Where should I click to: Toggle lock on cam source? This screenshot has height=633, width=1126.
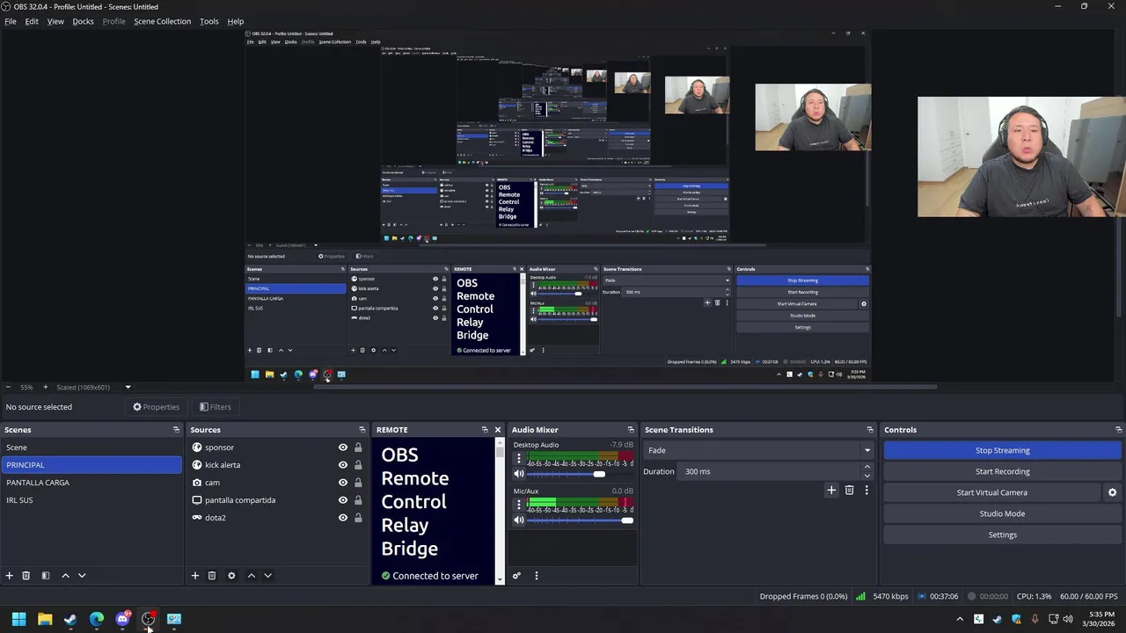click(358, 483)
